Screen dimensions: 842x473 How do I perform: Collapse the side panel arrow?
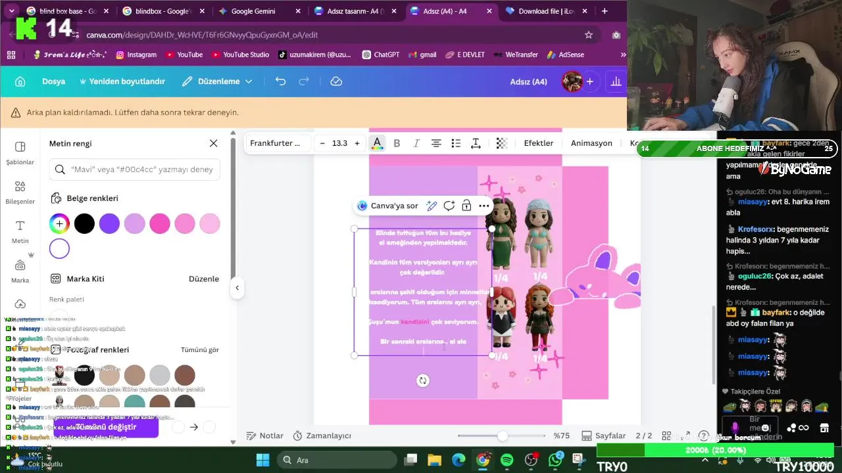pos(237,288)
